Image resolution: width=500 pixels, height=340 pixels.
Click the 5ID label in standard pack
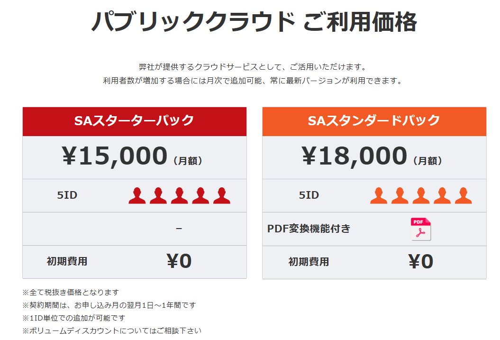[309, 195]
